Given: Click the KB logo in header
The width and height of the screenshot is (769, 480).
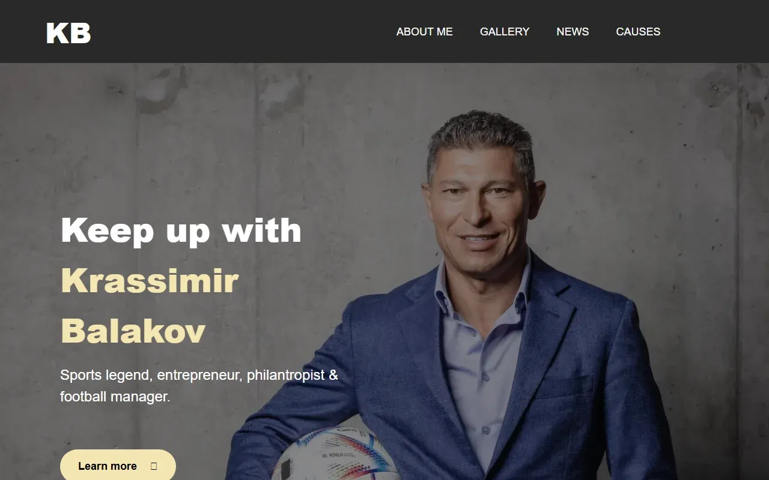Looking at the screenshot, I should (68, 33).
